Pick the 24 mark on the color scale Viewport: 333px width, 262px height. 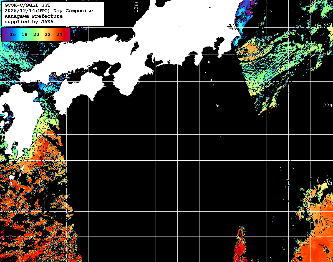point(59,35)
